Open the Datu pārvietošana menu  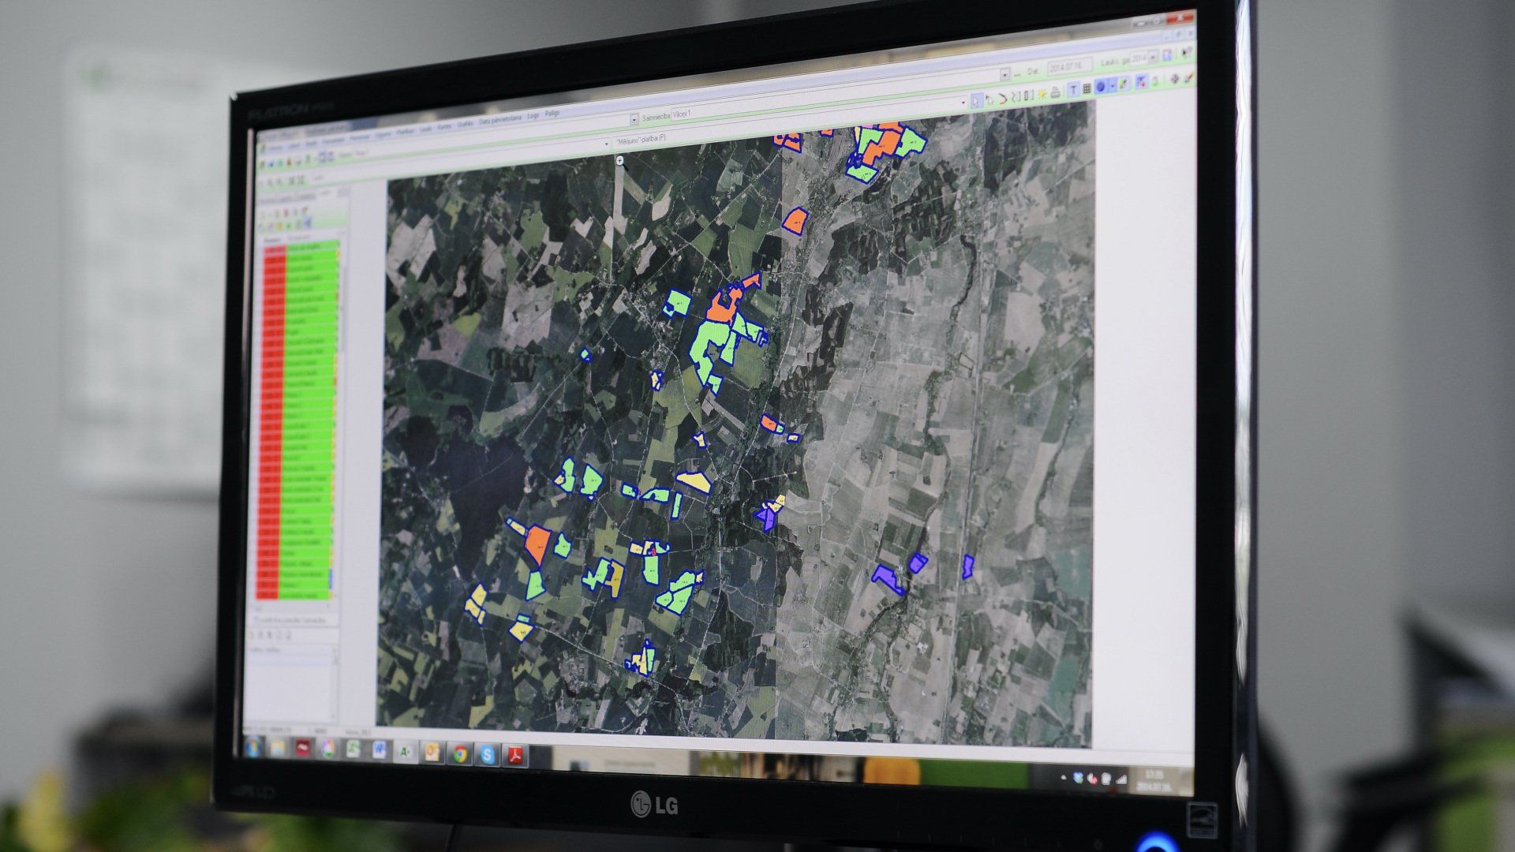499,119
